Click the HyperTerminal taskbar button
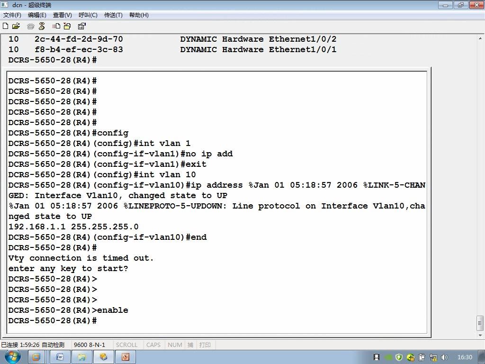This screenshot has height=364, width=485. click(x=103, y=357)
